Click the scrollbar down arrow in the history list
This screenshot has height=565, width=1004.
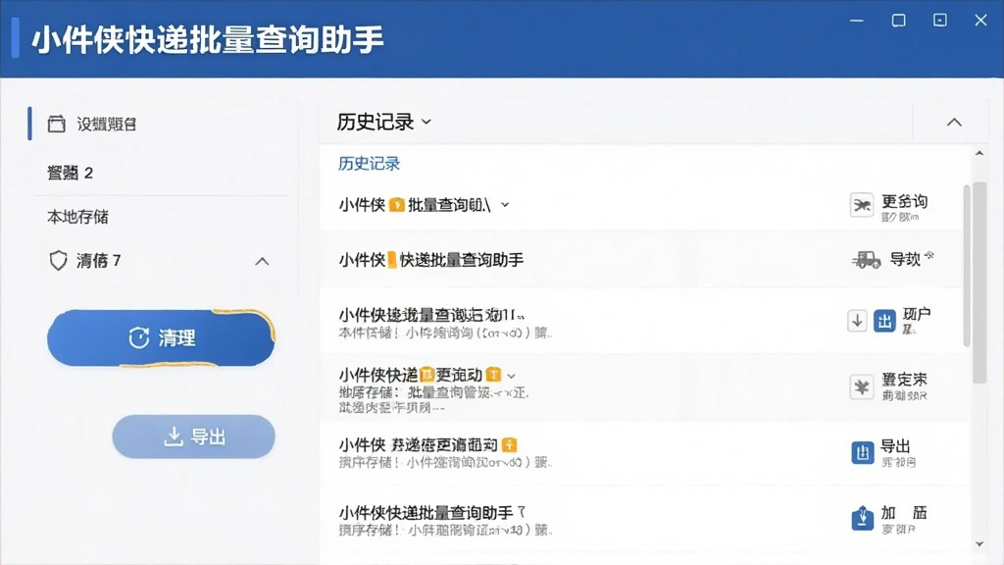click(979, 543)
